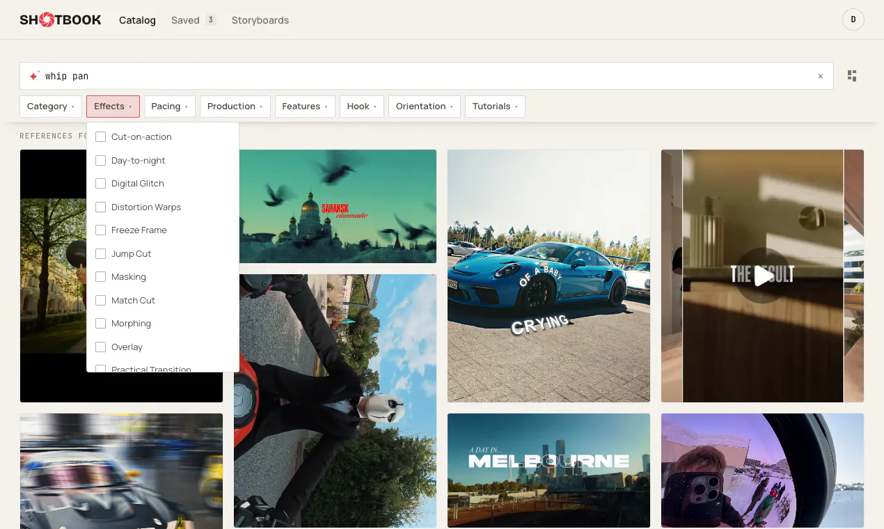Enable the Day-to-night filter
The height and width of the screenshot is (529, 884).
point(100,161)
